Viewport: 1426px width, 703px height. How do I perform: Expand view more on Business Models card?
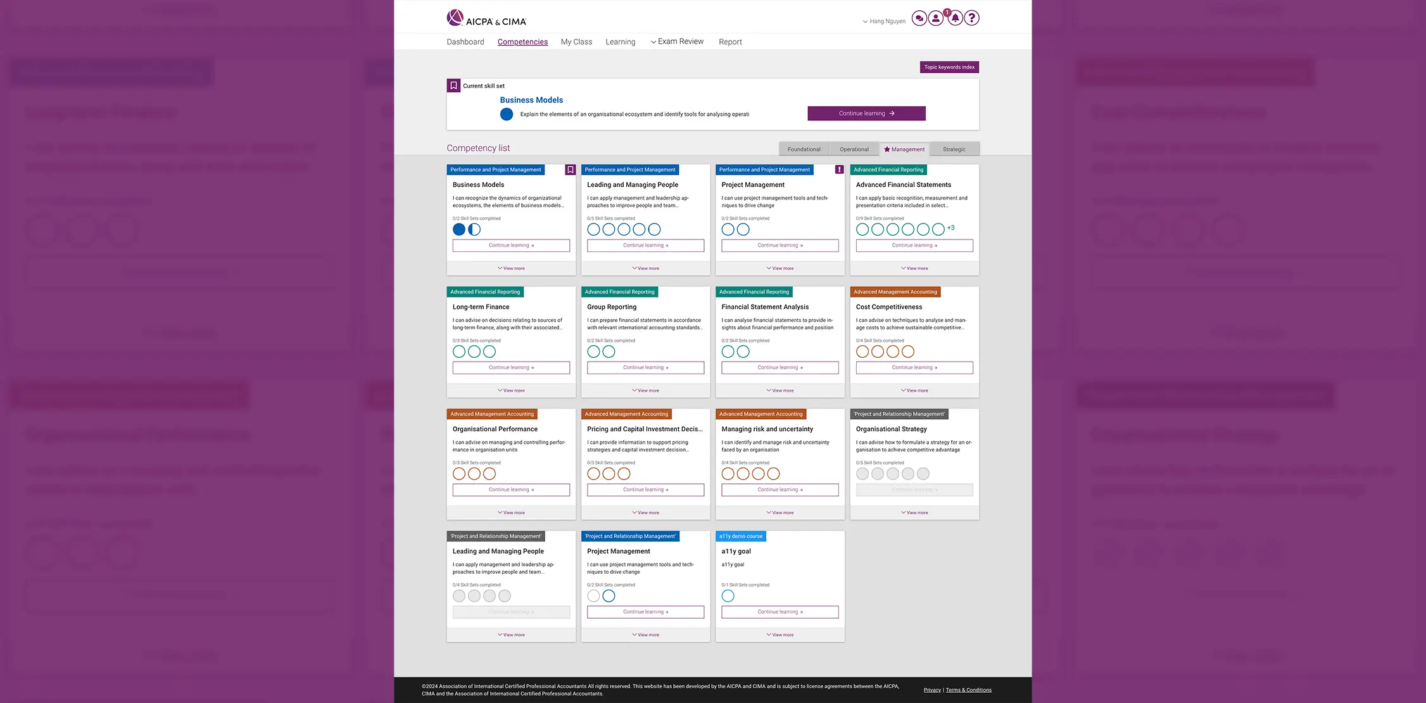click(x=511, y=269)
